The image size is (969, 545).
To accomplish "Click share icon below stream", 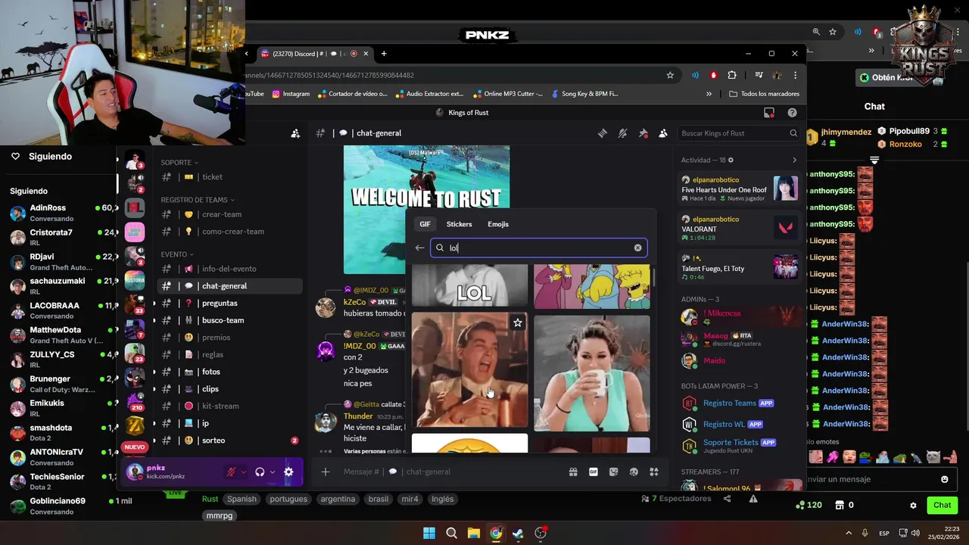I will pos(727,499).
